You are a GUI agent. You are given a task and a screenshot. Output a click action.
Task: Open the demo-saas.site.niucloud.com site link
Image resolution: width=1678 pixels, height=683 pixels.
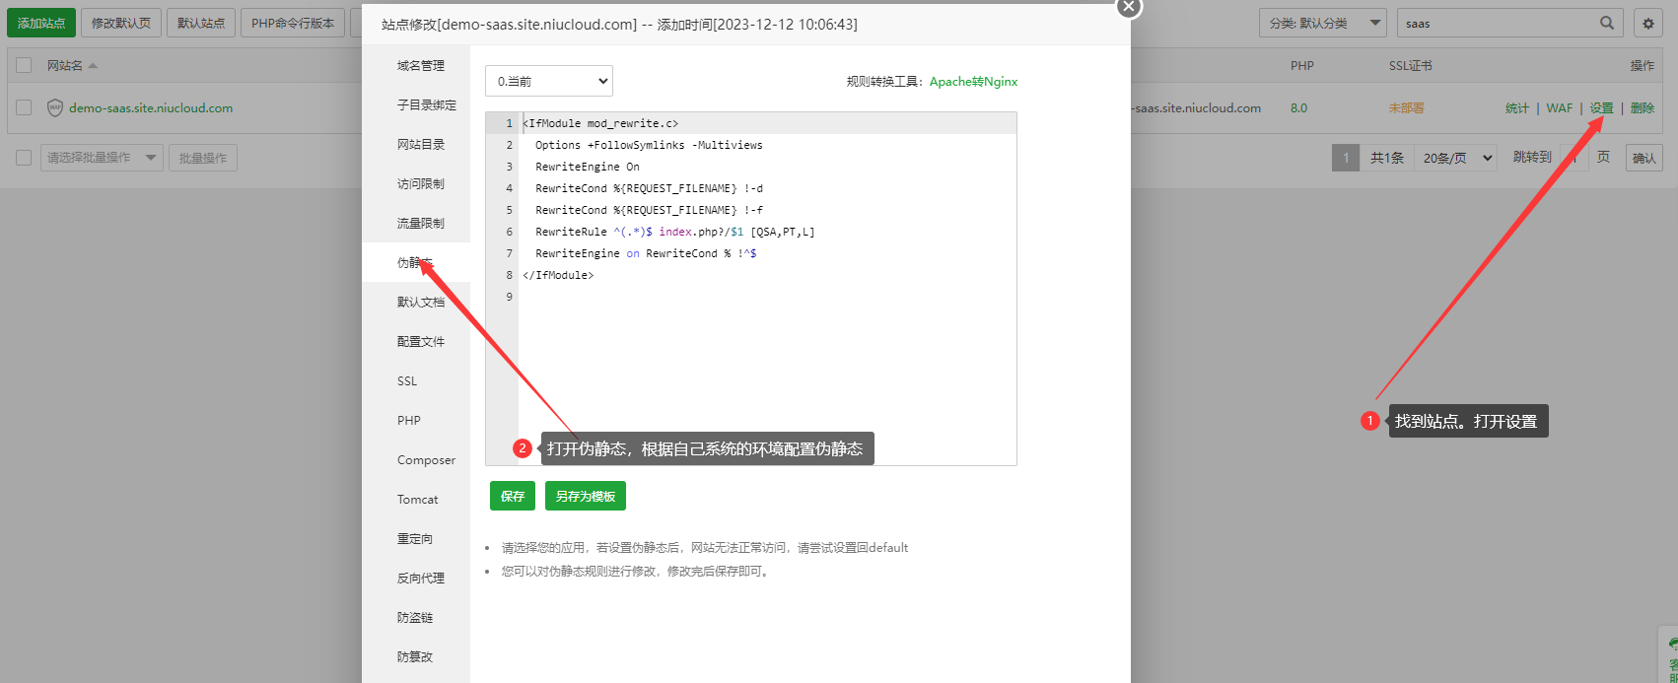(x=151, y=107)
